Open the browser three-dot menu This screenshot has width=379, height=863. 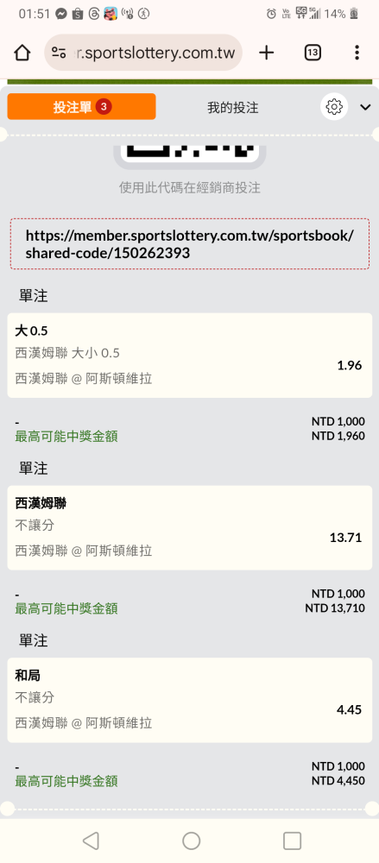pyautogui.click(x=357, y=53)
